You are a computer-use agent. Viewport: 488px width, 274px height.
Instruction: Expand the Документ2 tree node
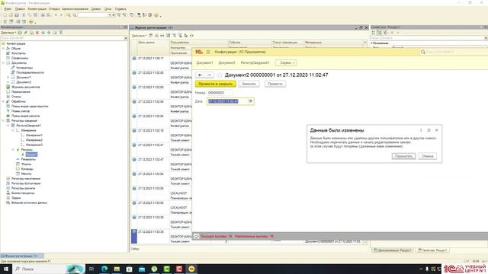8,82
